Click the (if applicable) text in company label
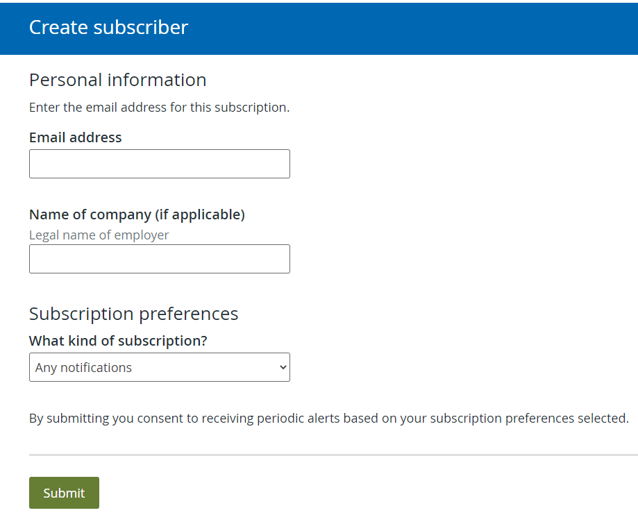 200,214
